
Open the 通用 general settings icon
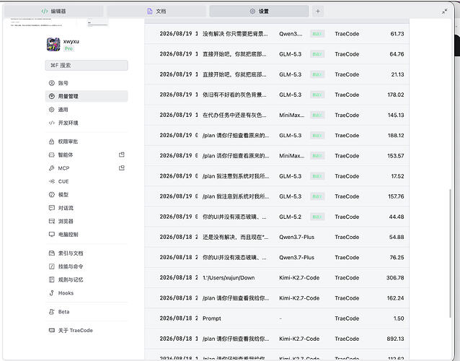point(52,110)
